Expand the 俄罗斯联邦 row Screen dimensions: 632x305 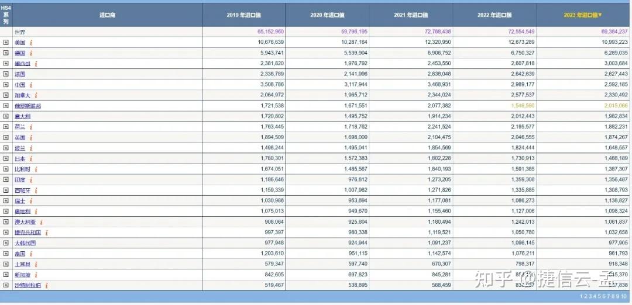click(6, 106)
